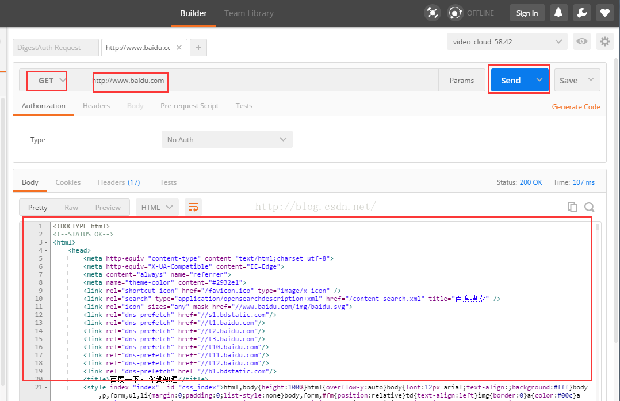Click the Generate Code link
620x401 pixels.
576,106
